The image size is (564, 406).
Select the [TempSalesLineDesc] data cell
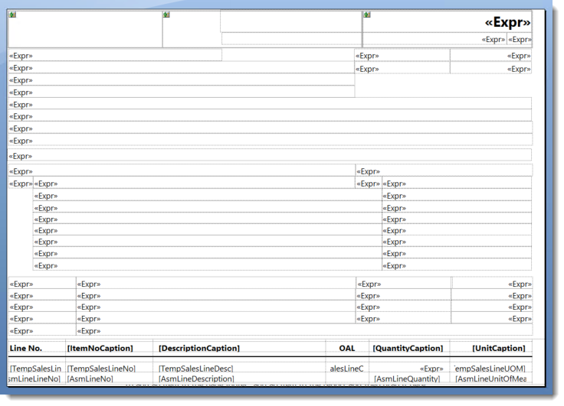pyautogui.click(x=239, y=369)
